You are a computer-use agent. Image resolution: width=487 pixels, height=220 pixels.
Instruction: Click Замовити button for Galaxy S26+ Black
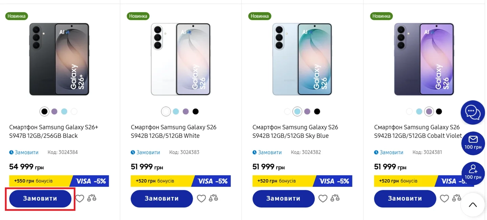point(40,199)
